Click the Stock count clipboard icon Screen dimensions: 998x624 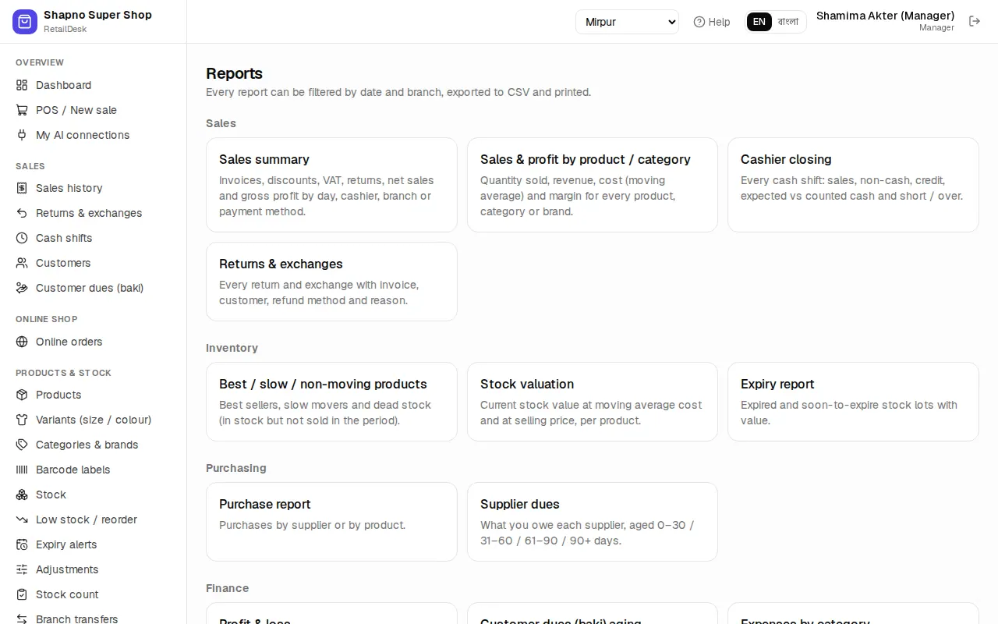[22, 594]
